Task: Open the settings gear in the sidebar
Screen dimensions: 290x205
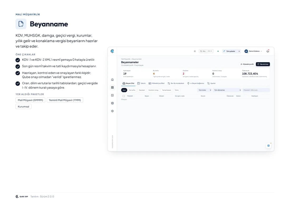Action: click(112, 111)
